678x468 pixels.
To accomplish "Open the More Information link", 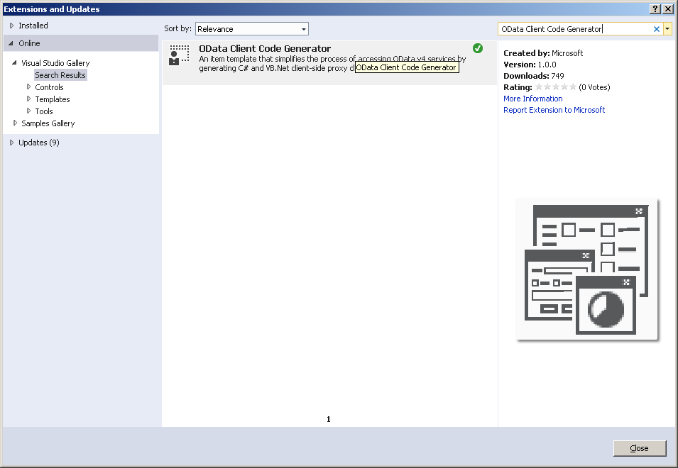I will tap(532, 99).
